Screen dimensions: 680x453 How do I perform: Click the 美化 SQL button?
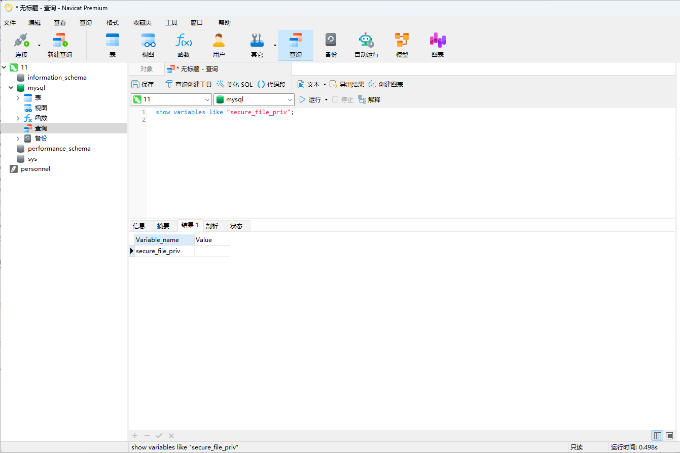(234, 84)
